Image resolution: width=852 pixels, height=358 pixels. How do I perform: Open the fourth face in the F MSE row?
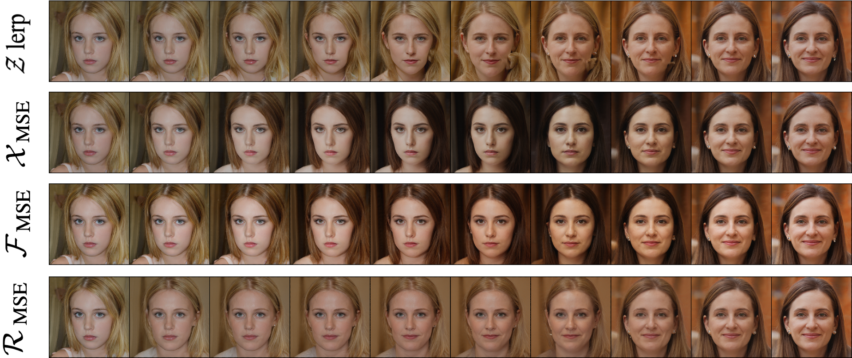pos(330,224)
